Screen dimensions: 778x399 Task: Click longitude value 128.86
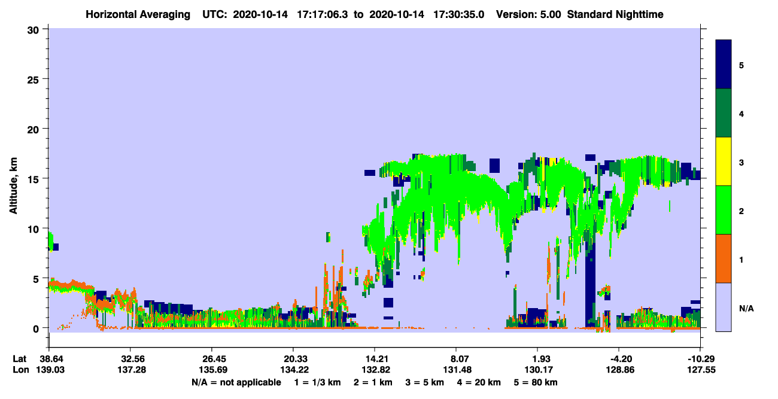click(619, 370)
